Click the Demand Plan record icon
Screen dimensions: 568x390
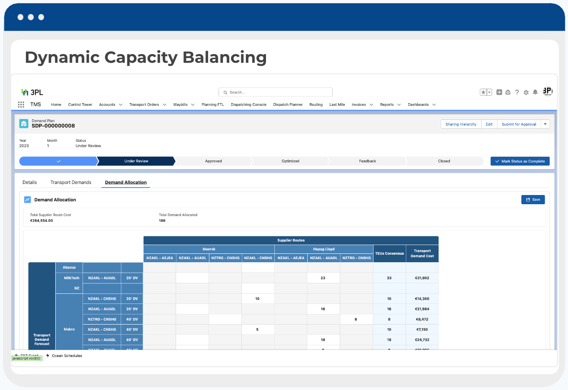[24, 123]
